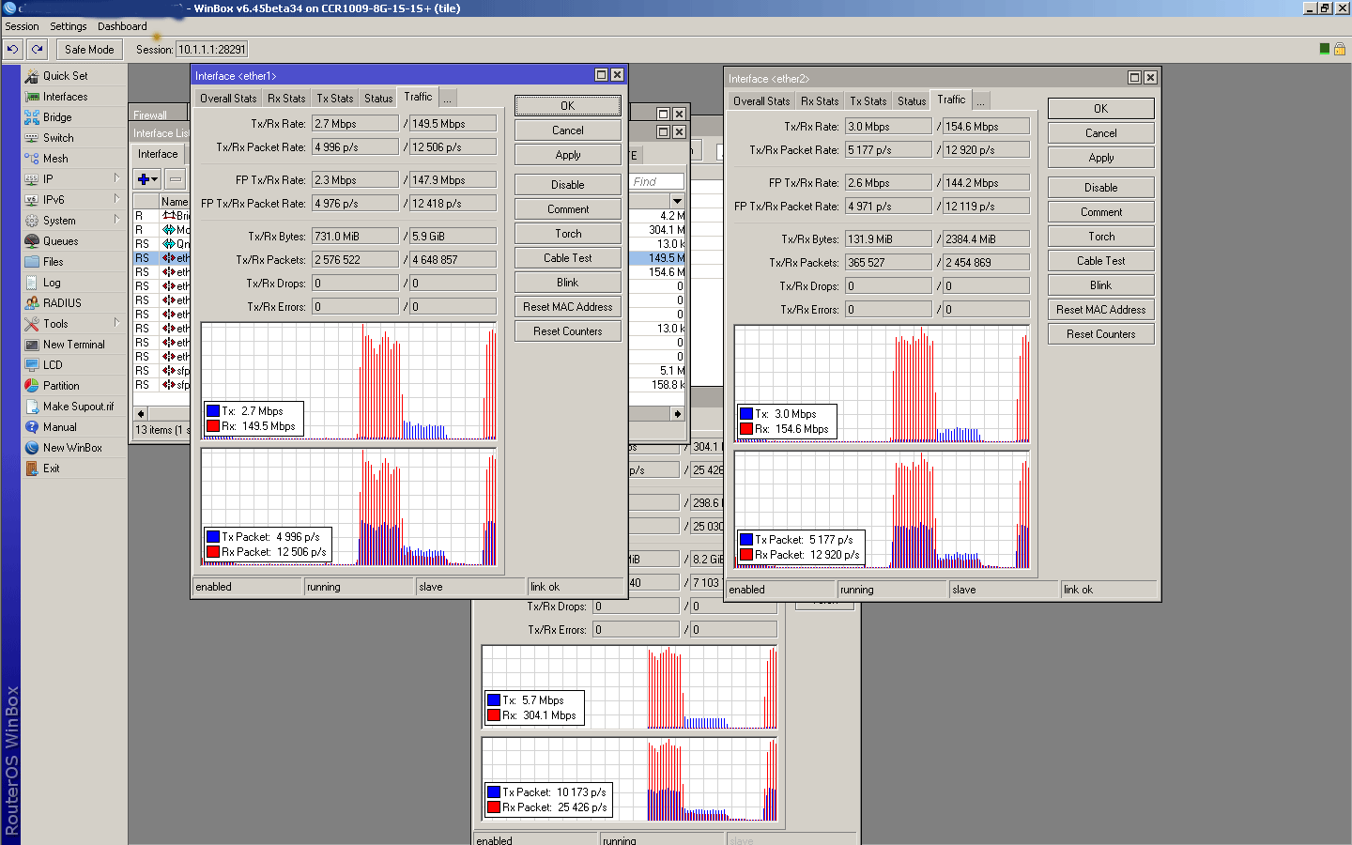Screen dimensions: 1352x845
Task: Click Cancel in ether1 window
Action: click(x=568, y=131)
